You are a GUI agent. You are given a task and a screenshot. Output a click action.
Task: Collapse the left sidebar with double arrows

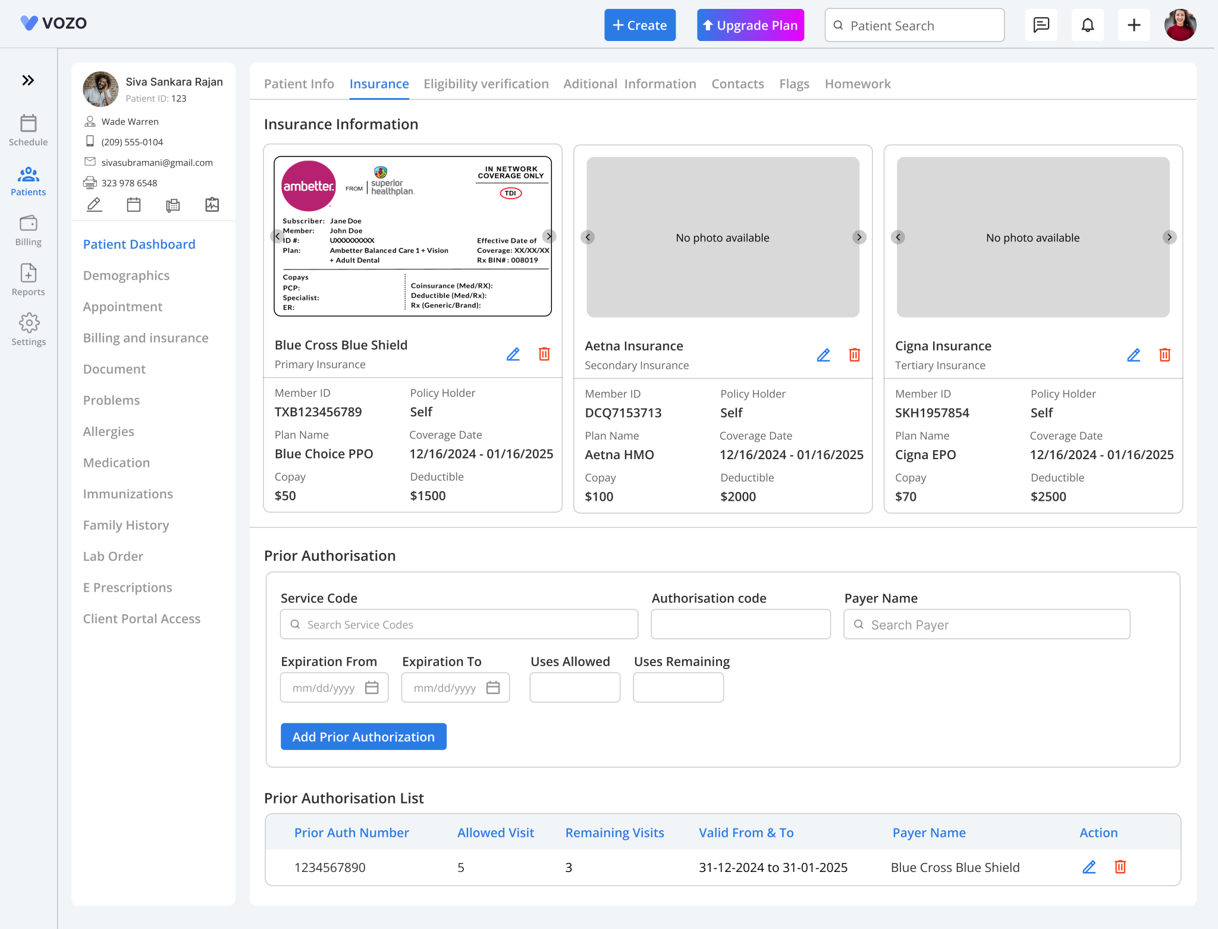tap(28, 80)
